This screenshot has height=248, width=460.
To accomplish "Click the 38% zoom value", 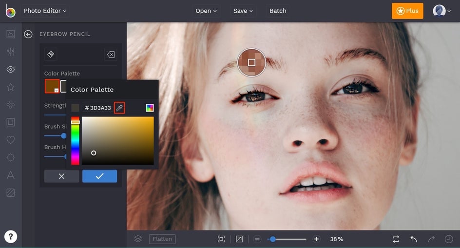I will pyautogui.click(x=337, y=239).
